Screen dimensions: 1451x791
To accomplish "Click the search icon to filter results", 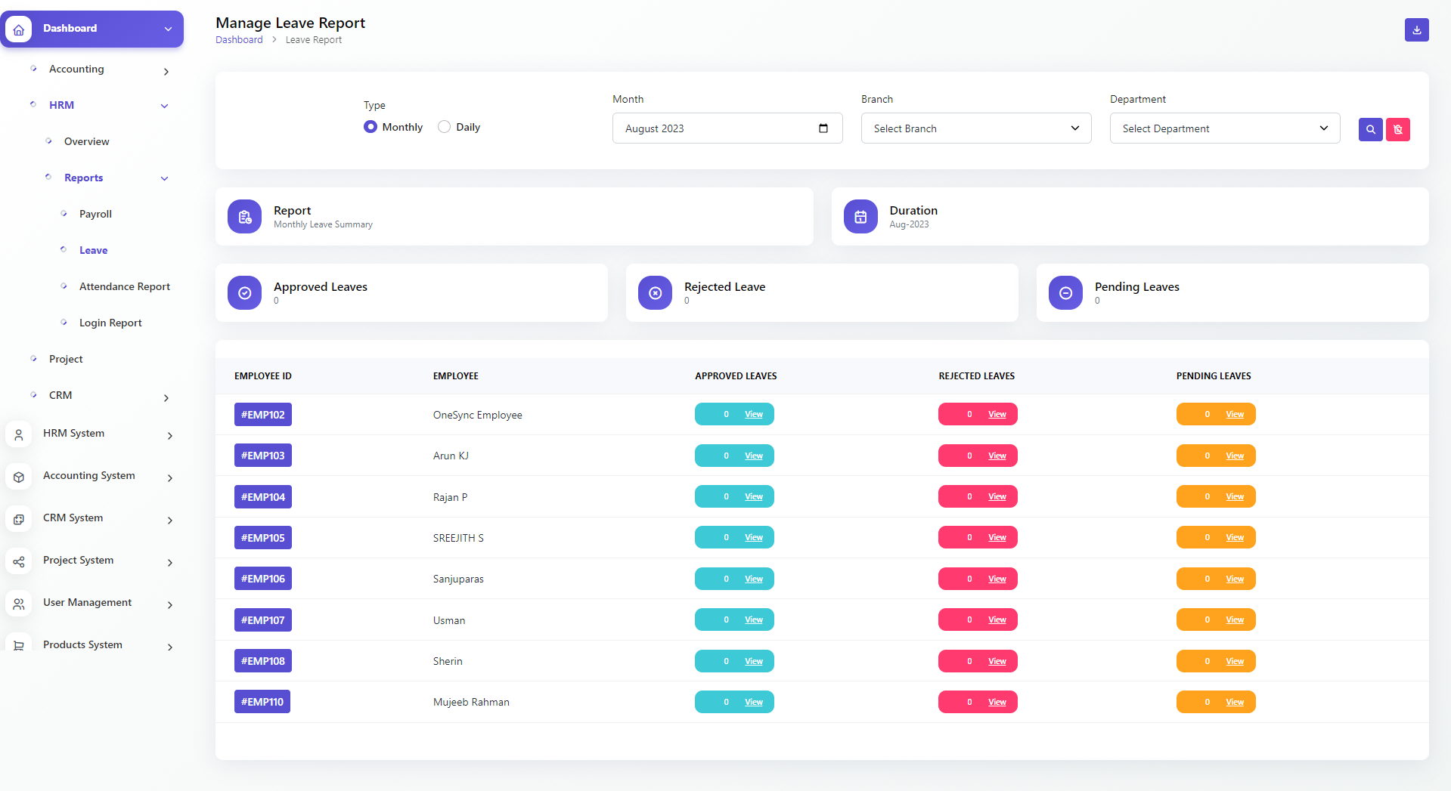I will click(x=1370, y=129).
